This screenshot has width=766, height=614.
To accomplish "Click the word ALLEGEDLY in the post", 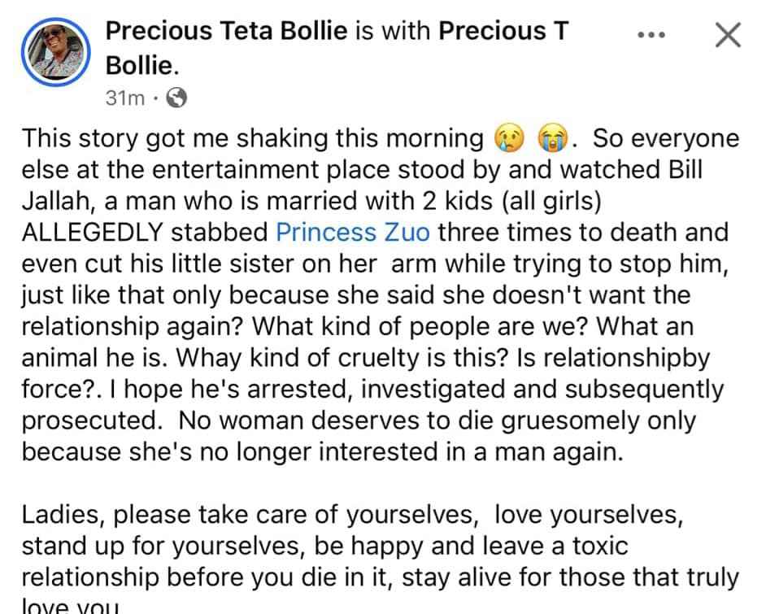I will tap(92, 232).
